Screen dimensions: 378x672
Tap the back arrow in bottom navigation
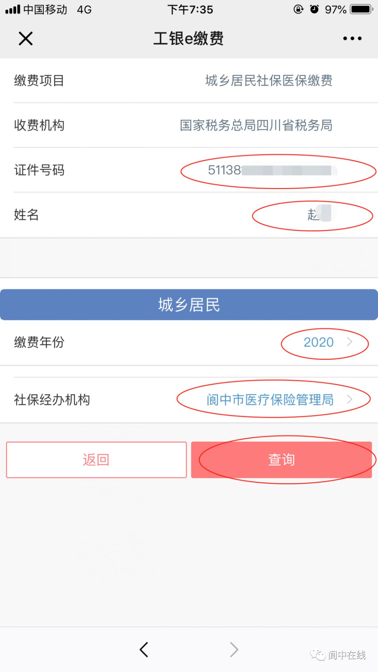click(144, 650)
